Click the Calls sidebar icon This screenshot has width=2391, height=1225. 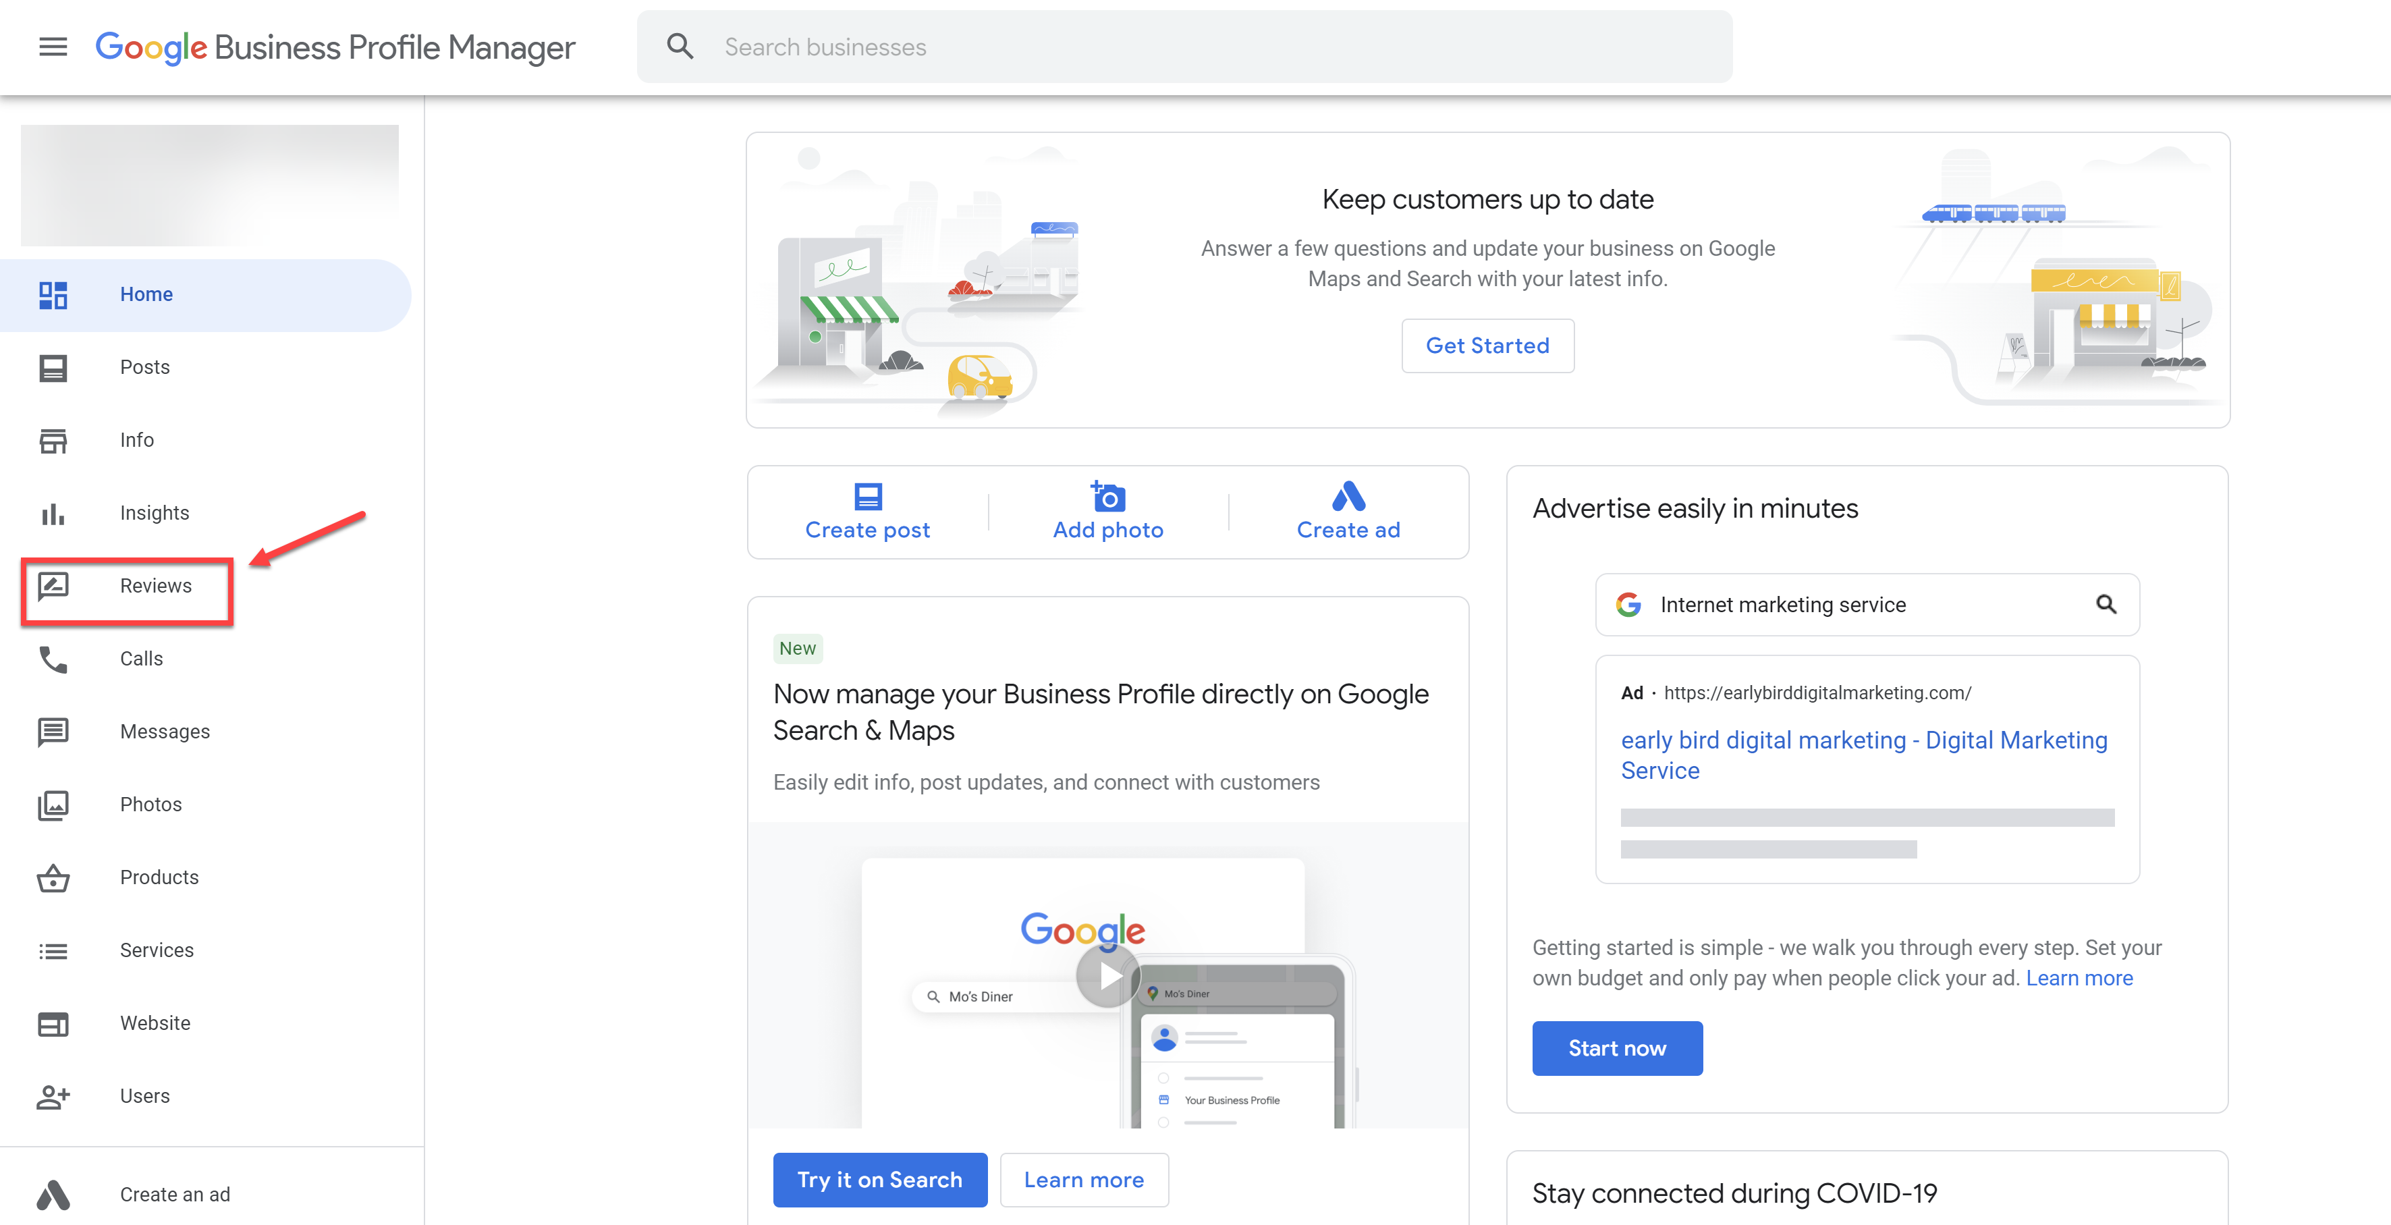tap(55, 658)
